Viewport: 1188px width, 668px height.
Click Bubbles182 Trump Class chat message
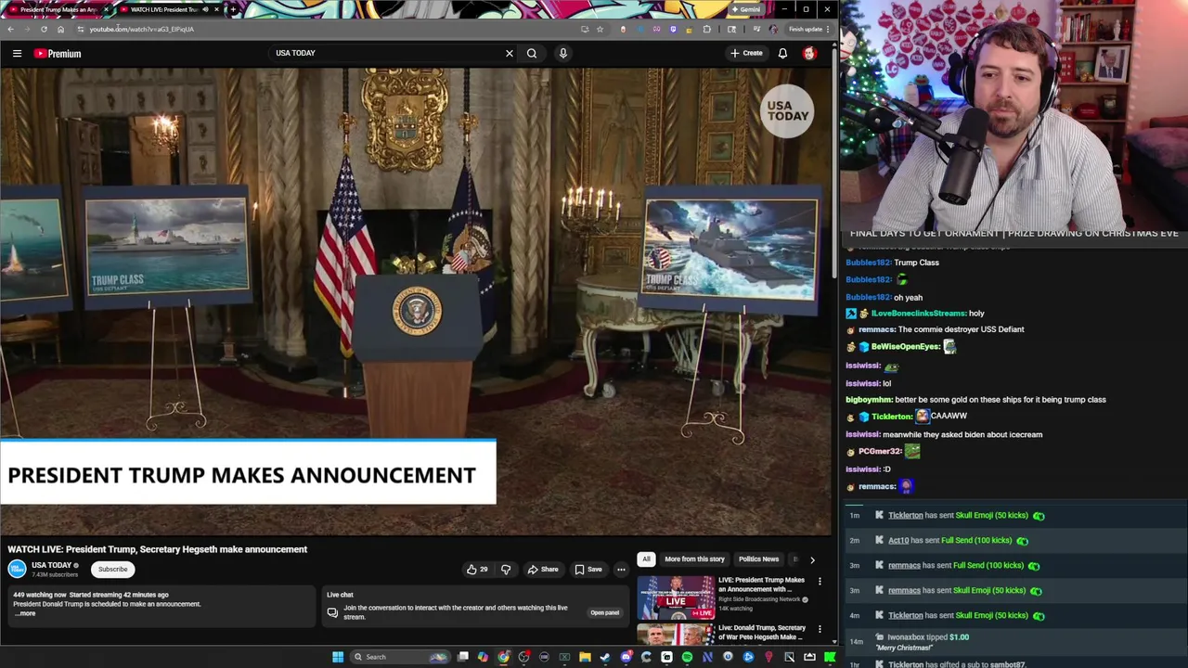[892, 263]
